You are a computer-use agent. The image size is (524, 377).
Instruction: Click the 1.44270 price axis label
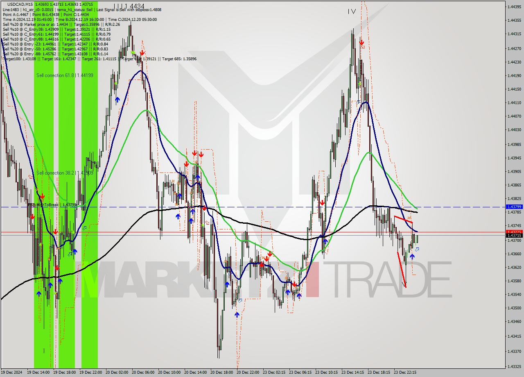(514, 48)
